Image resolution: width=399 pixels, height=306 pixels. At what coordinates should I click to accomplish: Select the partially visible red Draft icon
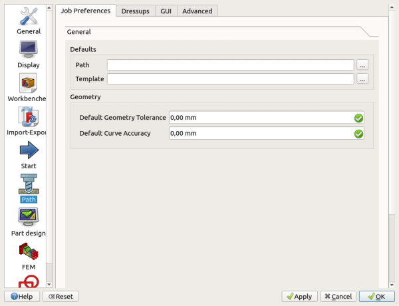pyautogui.click(x=29, y=281)
